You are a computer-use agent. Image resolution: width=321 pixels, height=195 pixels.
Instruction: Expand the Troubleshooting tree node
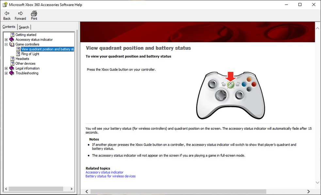tap(6, 73)
